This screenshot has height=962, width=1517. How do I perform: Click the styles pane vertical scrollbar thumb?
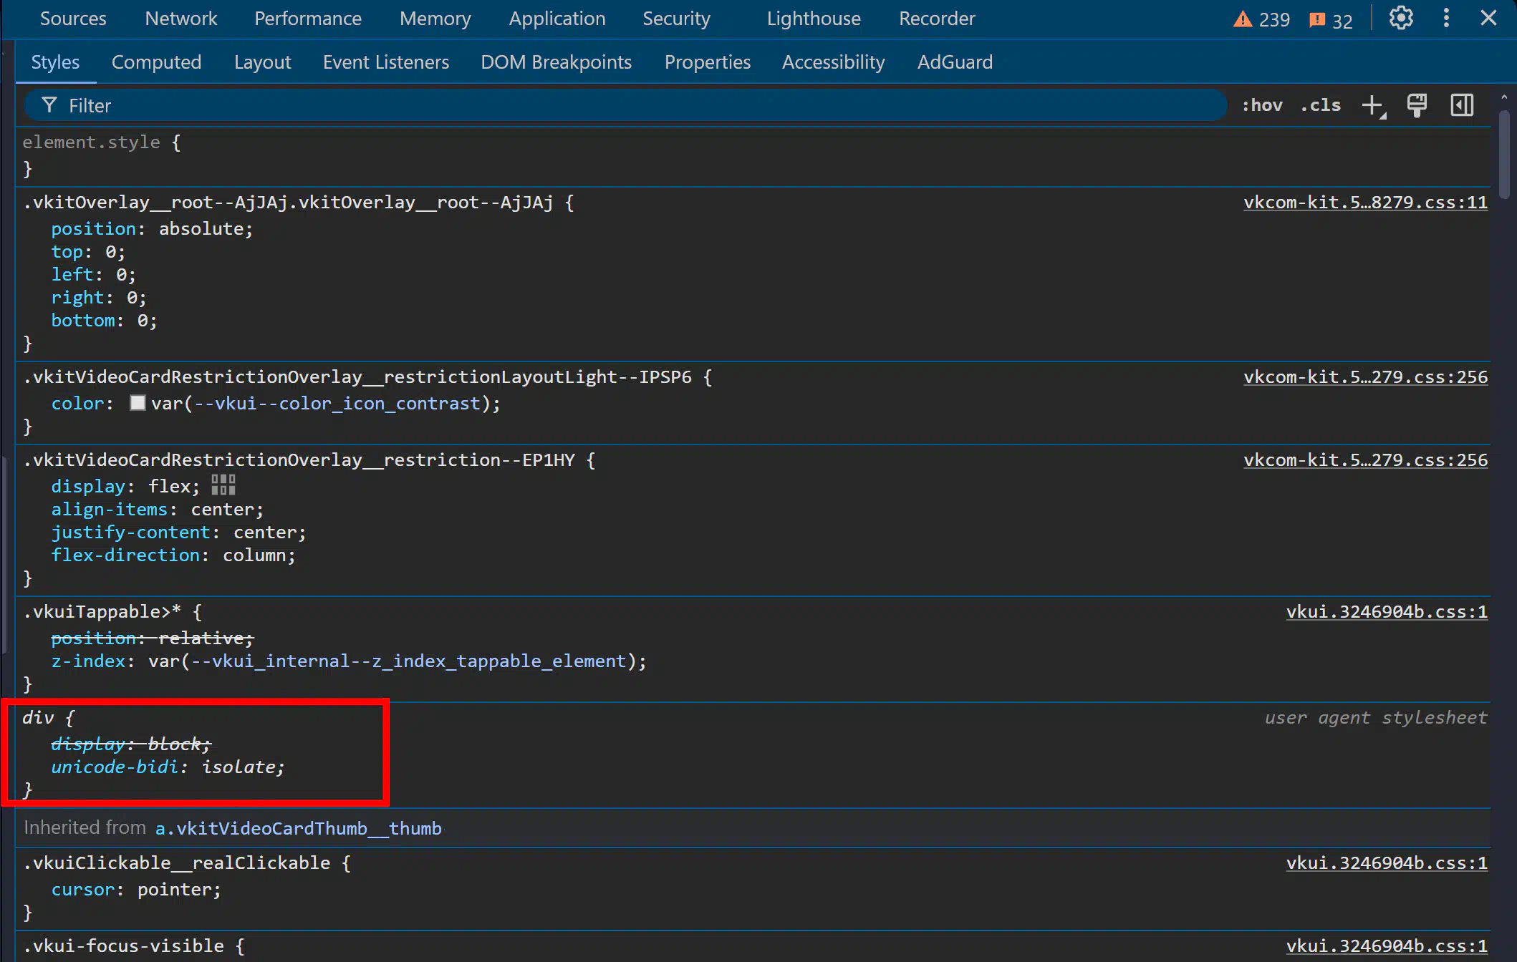click(x=1503, y=154)
